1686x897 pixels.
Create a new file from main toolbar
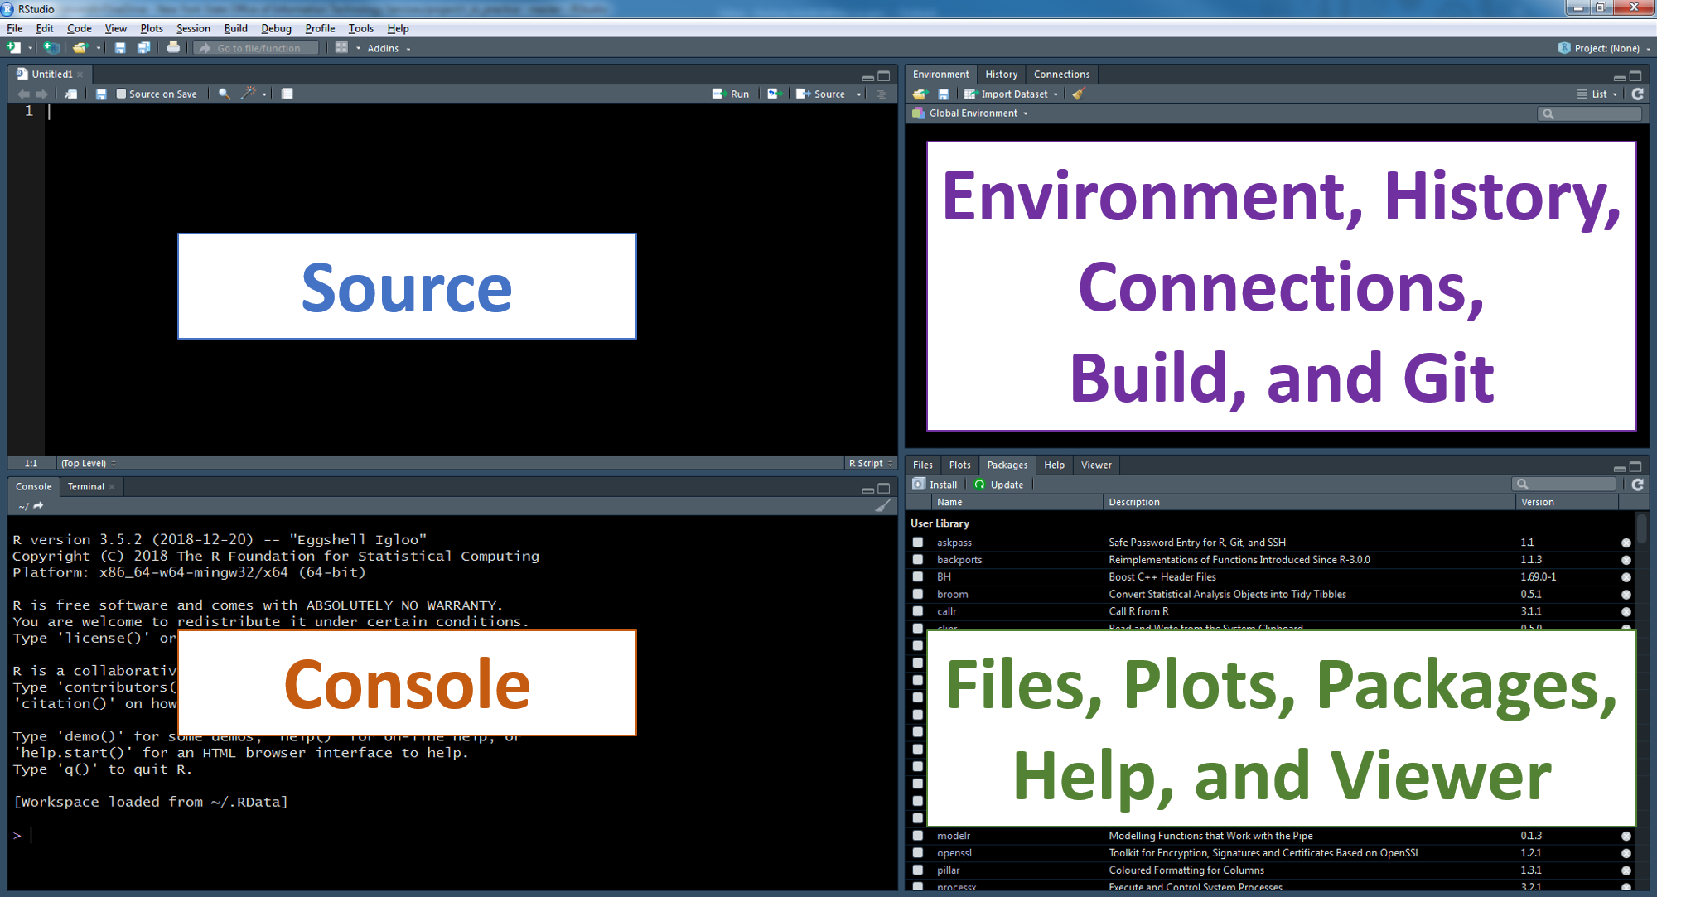(x=13, y=48)
